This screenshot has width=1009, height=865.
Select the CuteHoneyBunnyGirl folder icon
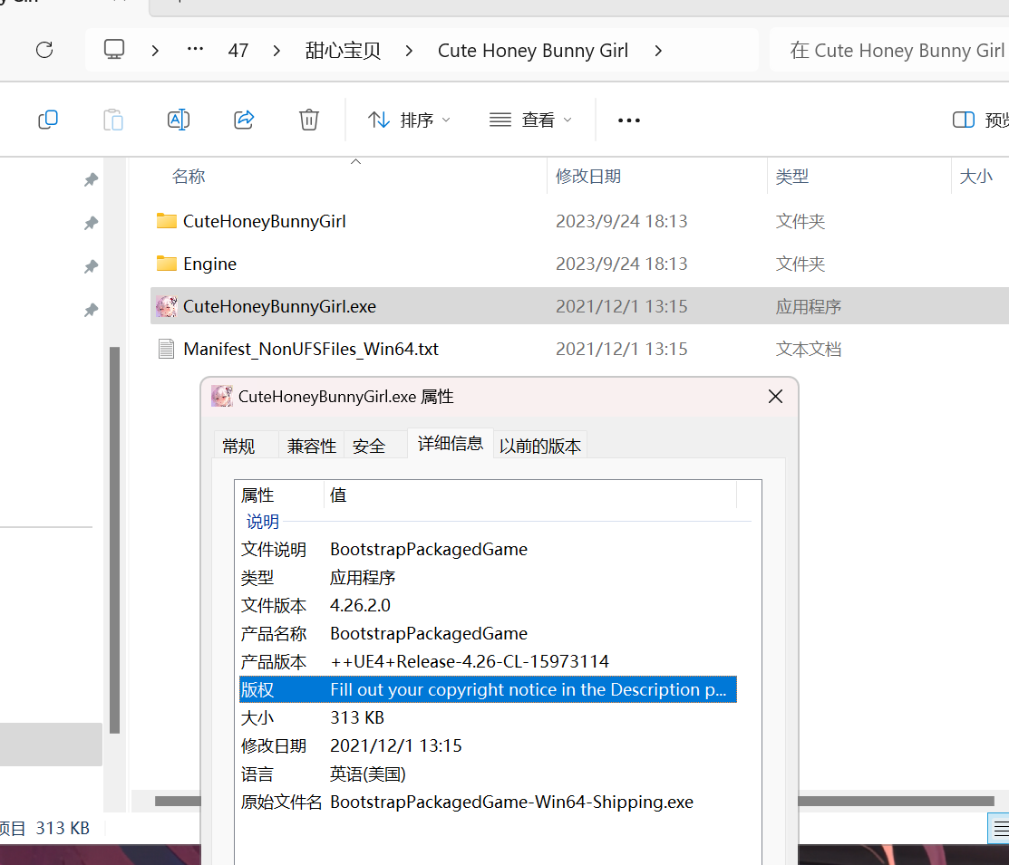tap(167, 221)
